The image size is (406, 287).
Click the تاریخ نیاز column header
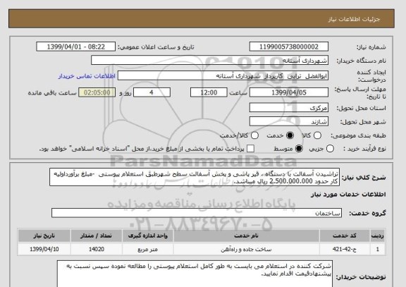coord(44,236)
